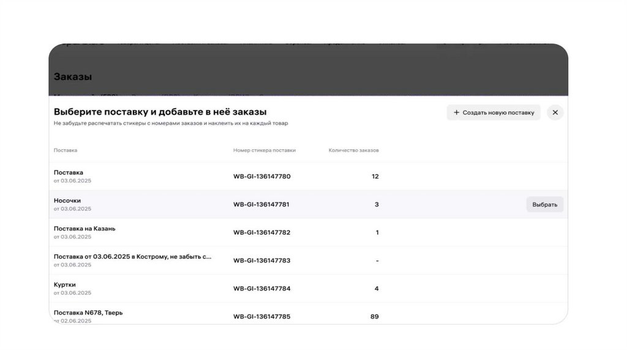Image resolution: width=627 pixels, height=351 pixels.
Task: Click sticker number WB-GI-136147780
Action: [261, 177]
